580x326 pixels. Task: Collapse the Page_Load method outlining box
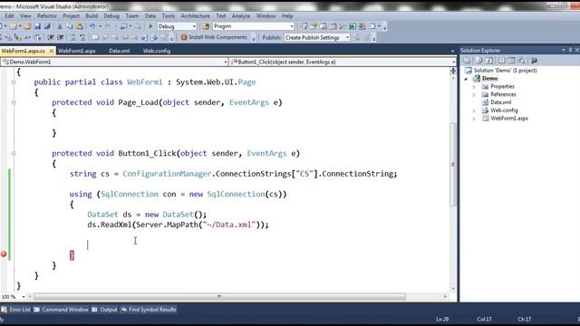(14, 102)
